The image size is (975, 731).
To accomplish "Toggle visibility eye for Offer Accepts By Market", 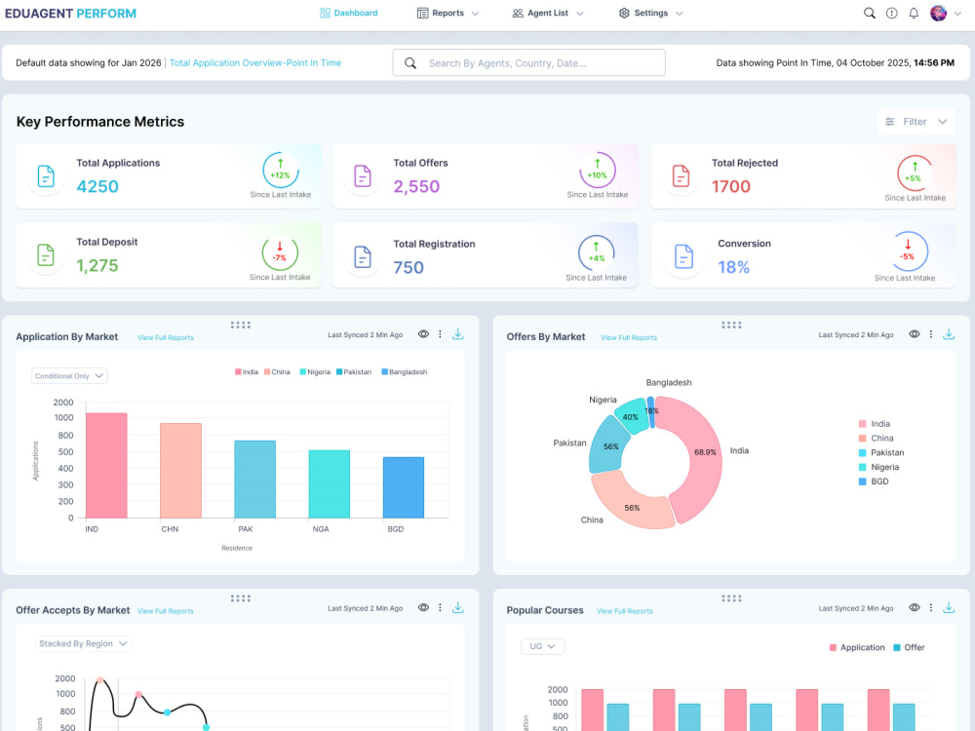I will [x=423, y=608].
